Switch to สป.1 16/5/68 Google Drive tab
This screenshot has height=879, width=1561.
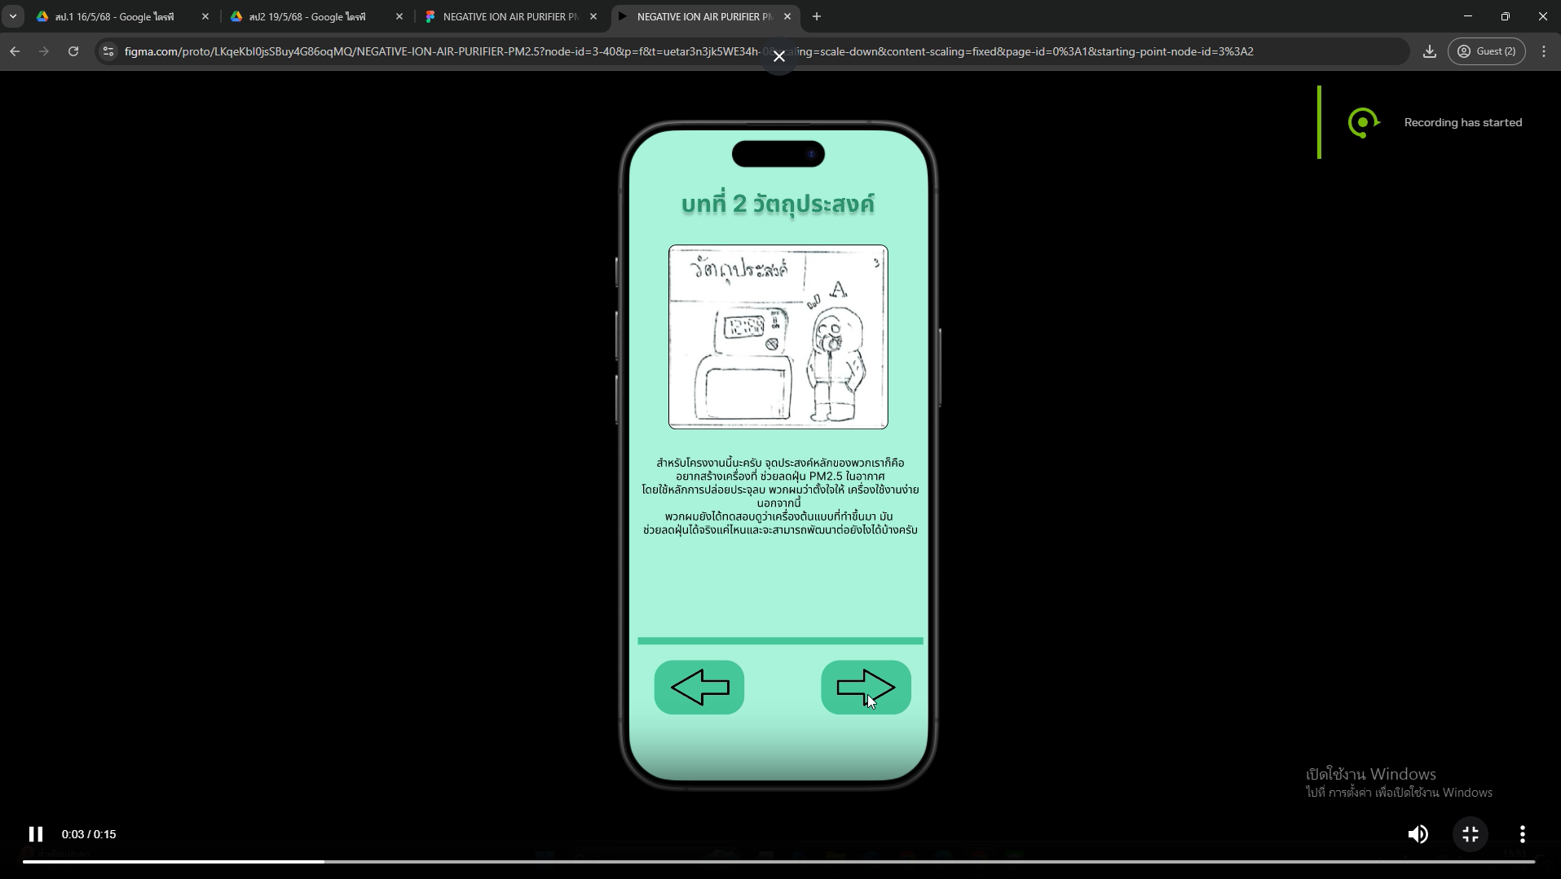[x=114, y=16]
